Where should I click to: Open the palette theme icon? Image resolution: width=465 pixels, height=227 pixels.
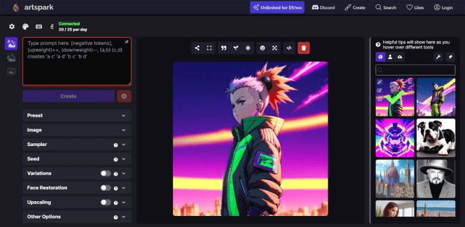tap(25, 26)
